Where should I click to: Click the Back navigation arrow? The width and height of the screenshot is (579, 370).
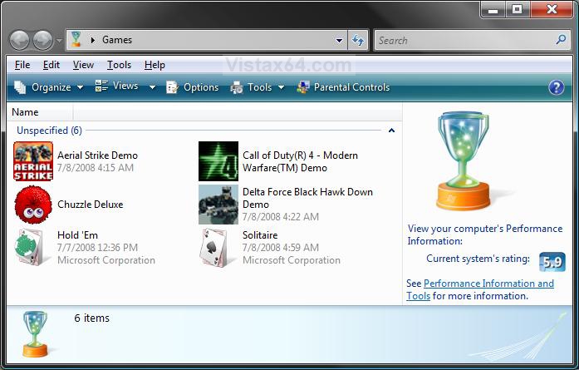[x=19, y=40]
